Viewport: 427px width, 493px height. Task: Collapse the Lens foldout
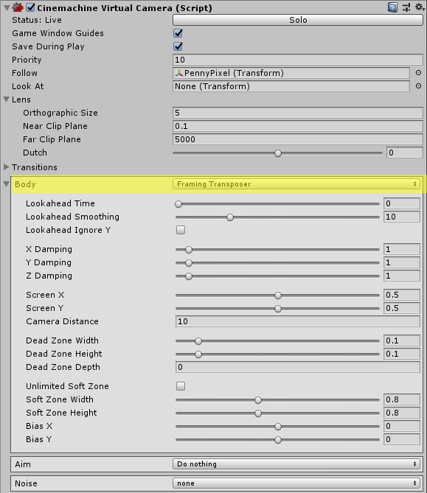pos(7,99)
